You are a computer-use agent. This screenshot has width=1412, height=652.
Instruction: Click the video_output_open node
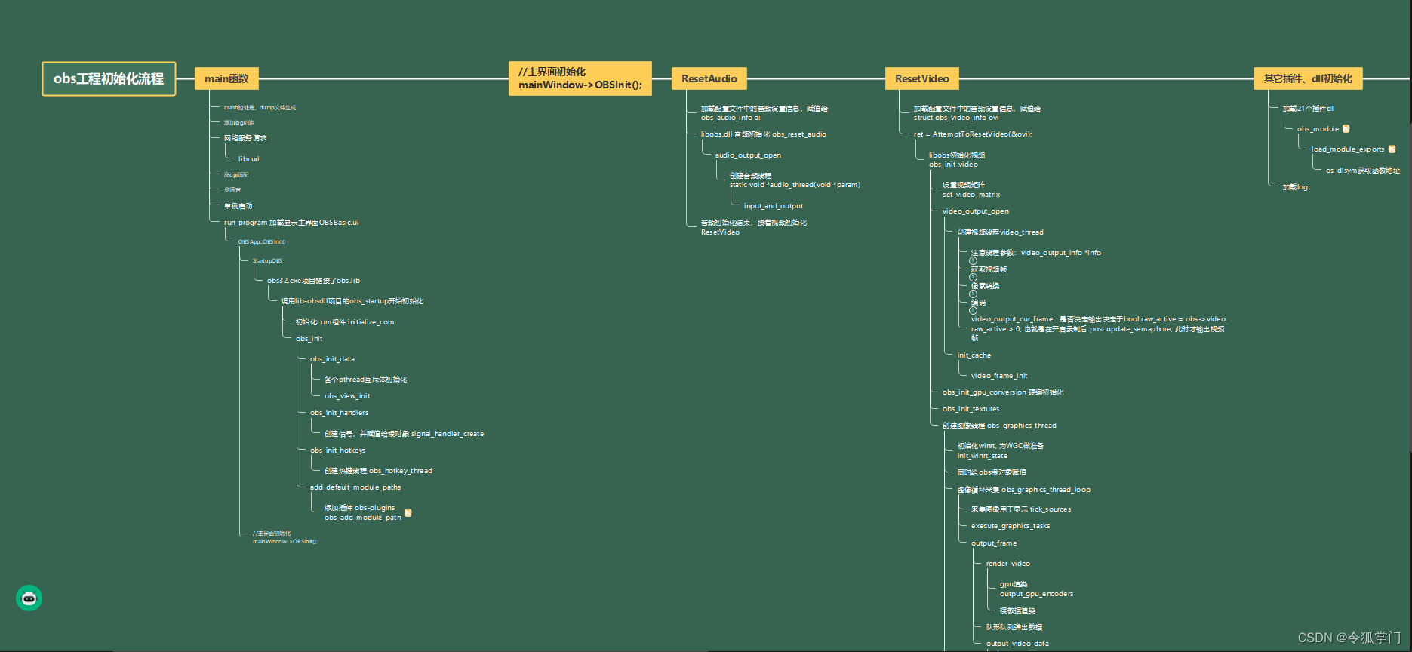click(975, 211)
